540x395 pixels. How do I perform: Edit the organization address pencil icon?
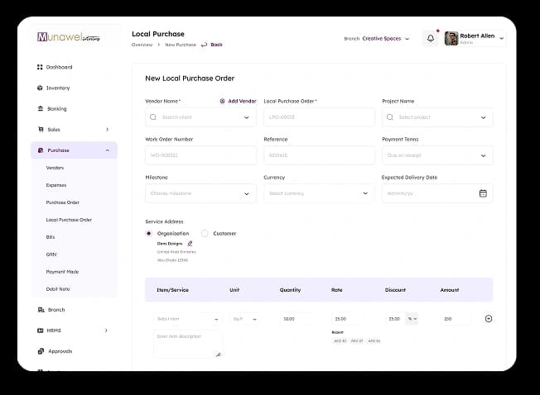pos(190,244)
